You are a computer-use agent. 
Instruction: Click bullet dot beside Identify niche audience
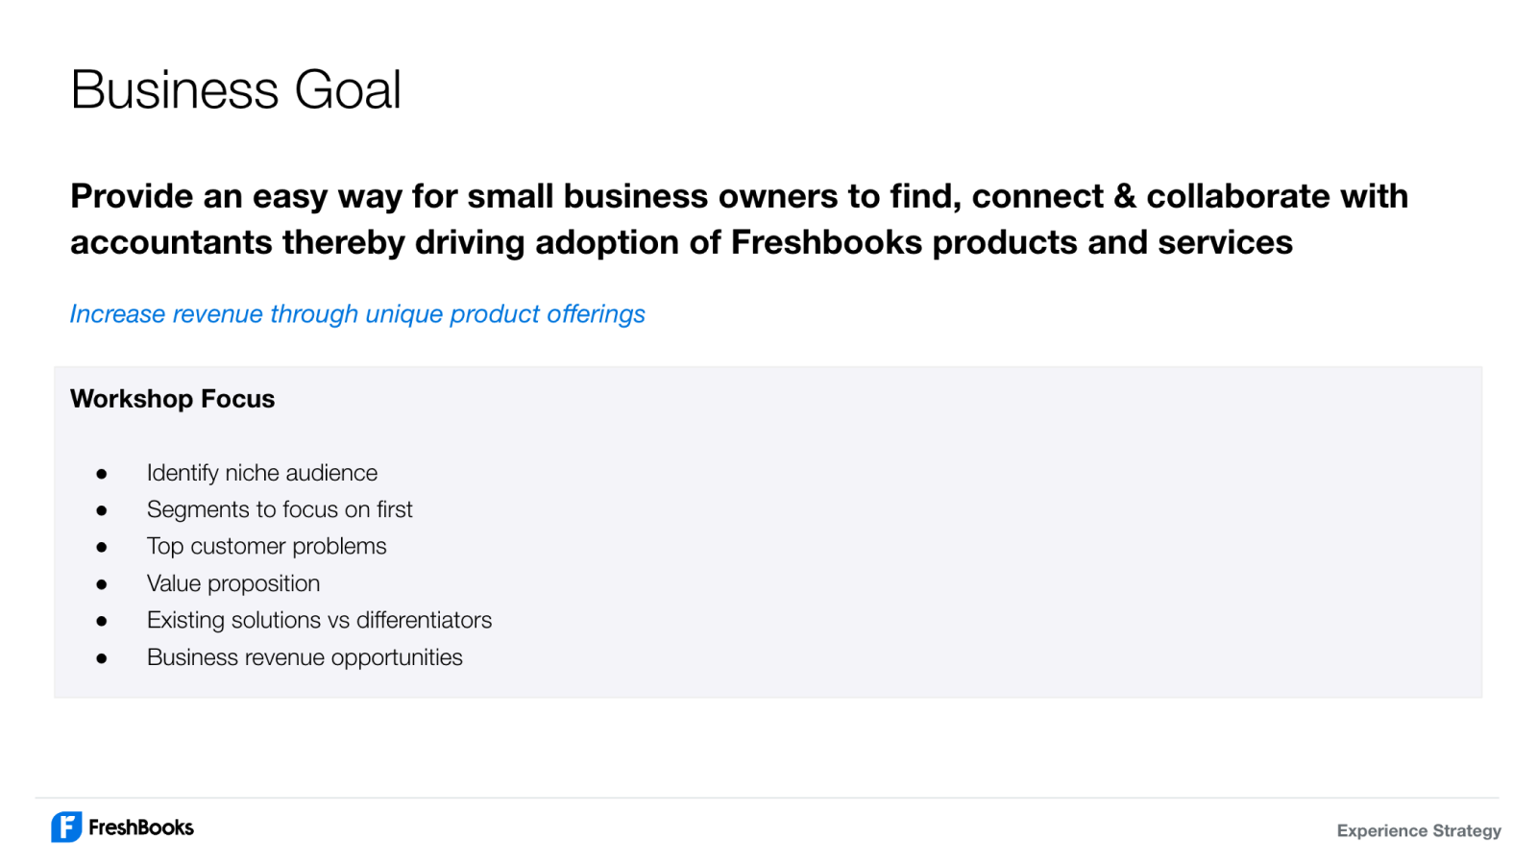coord(101,474)
